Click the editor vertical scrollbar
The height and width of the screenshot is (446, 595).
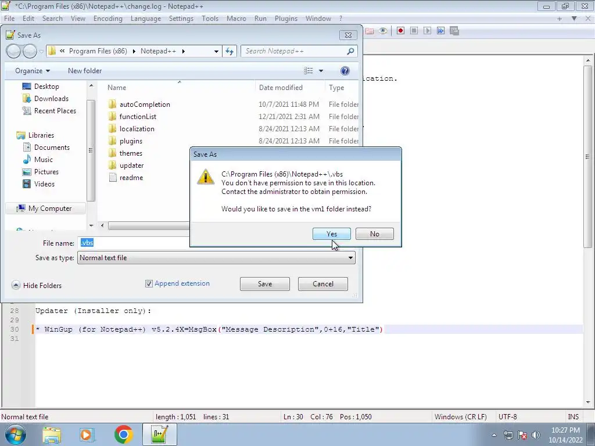588,157
